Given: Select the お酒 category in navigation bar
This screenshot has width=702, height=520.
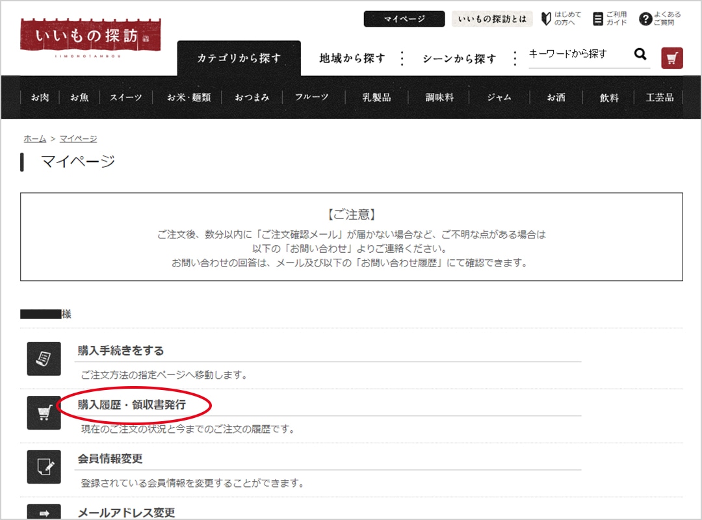Looking at the screenshot, I should [x=556, y=97].
